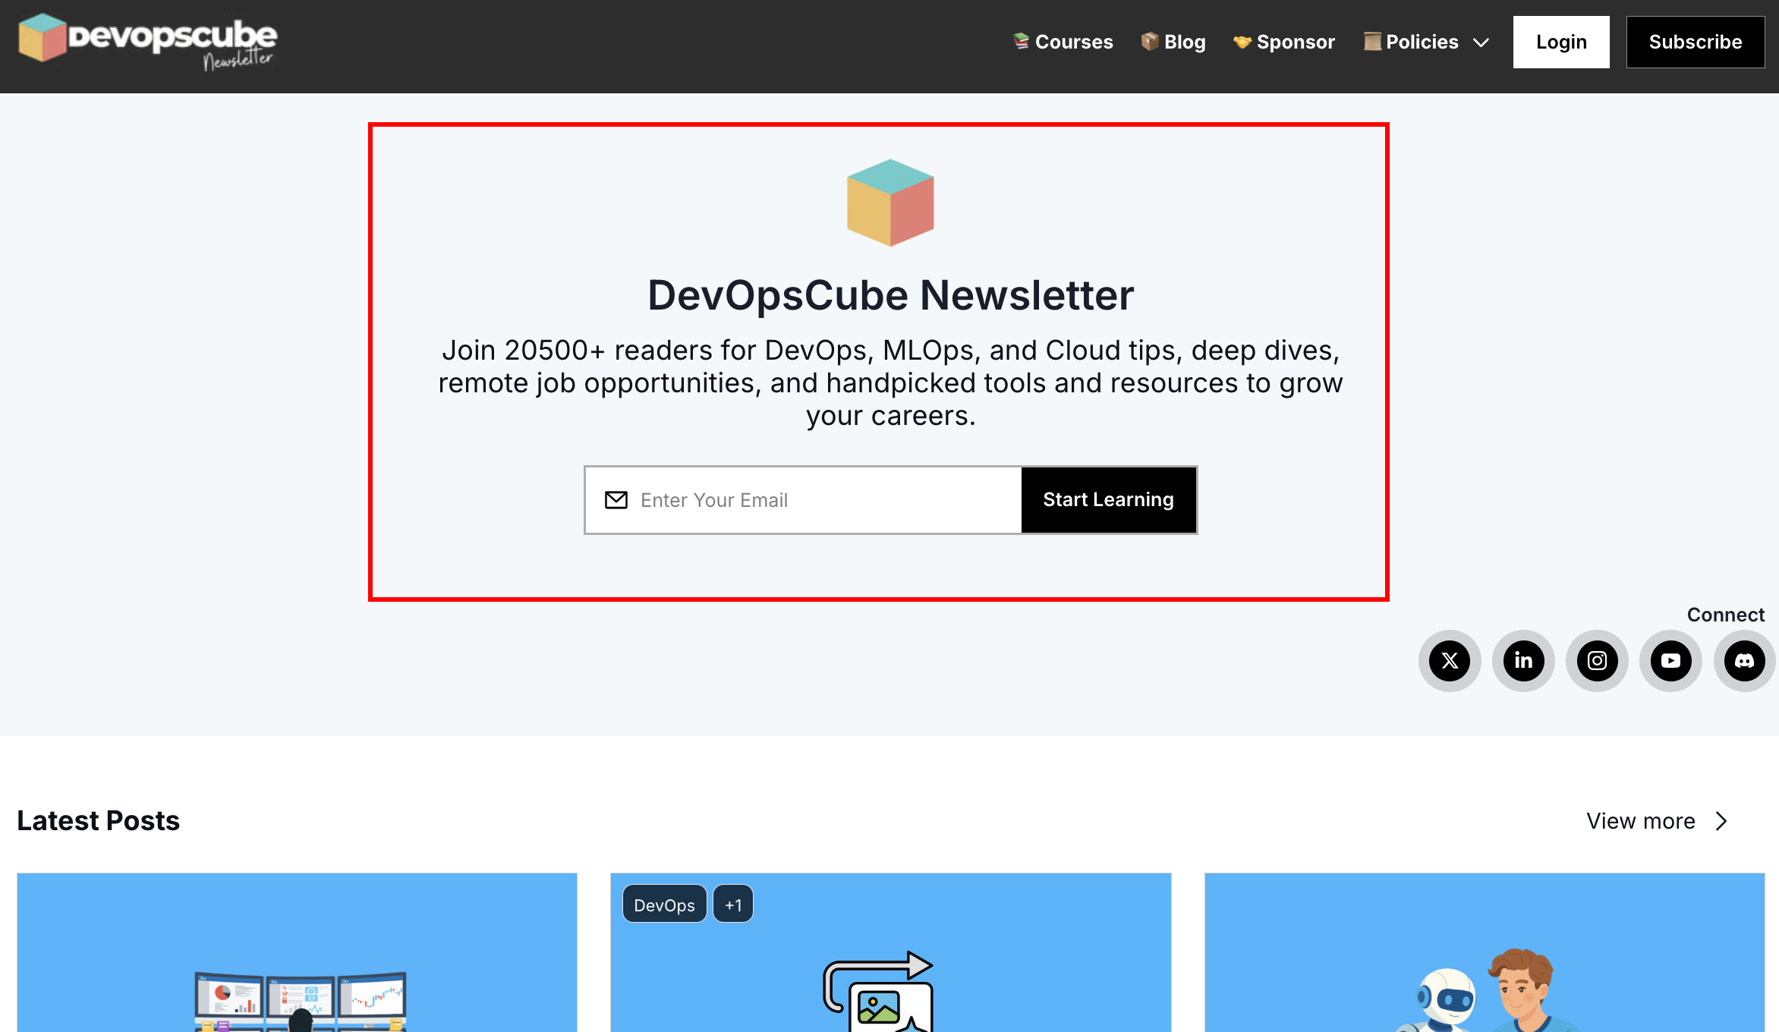Image resolution: width=1779 pixels, height=1032 pixels.
Task: Expand the Policies dropdown menu
Action: [x=1426, y=42]
